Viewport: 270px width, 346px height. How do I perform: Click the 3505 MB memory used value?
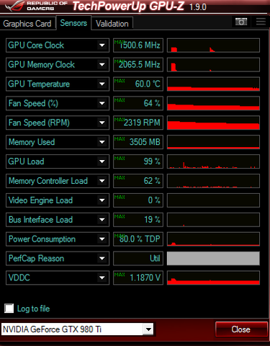pos(138,142)
